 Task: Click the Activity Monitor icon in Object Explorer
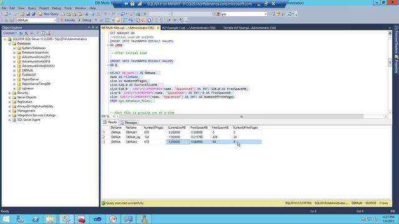point(49,33)
